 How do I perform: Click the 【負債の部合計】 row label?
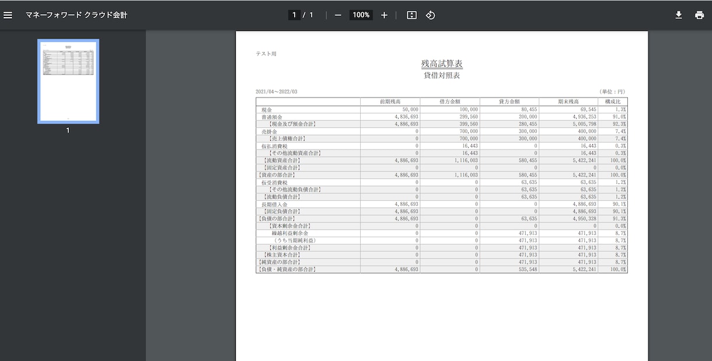pos(276,218)
